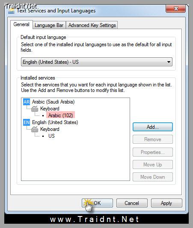Select English (United States) in the list
The height and width of the screenshot is (228, 193).
[55, 122]
